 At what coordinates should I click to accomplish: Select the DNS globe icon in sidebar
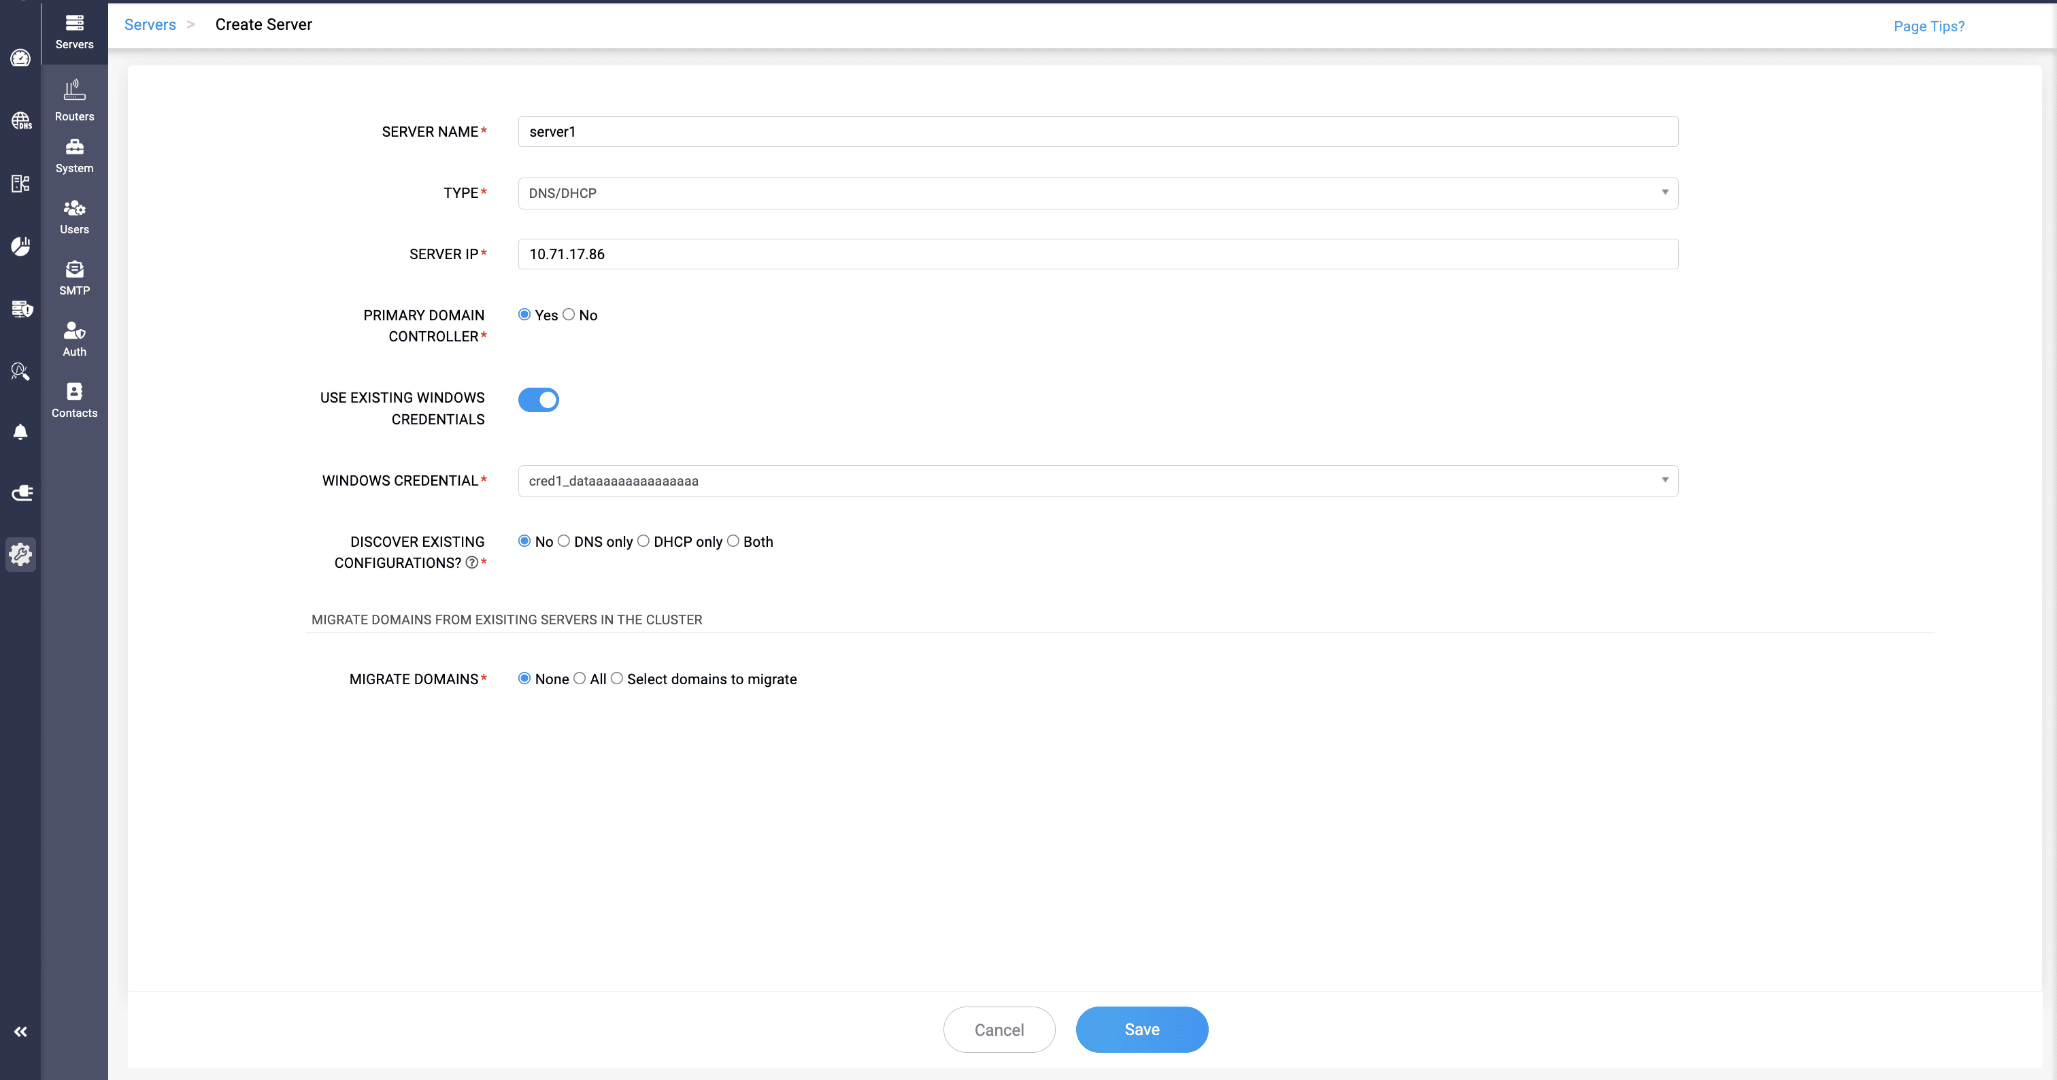pyautogui.click(x=21, y=121)
